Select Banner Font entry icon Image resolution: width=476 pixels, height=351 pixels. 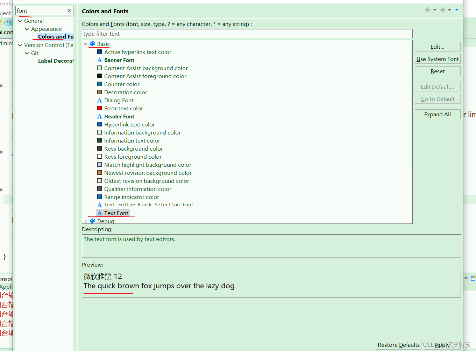point(100,60)
